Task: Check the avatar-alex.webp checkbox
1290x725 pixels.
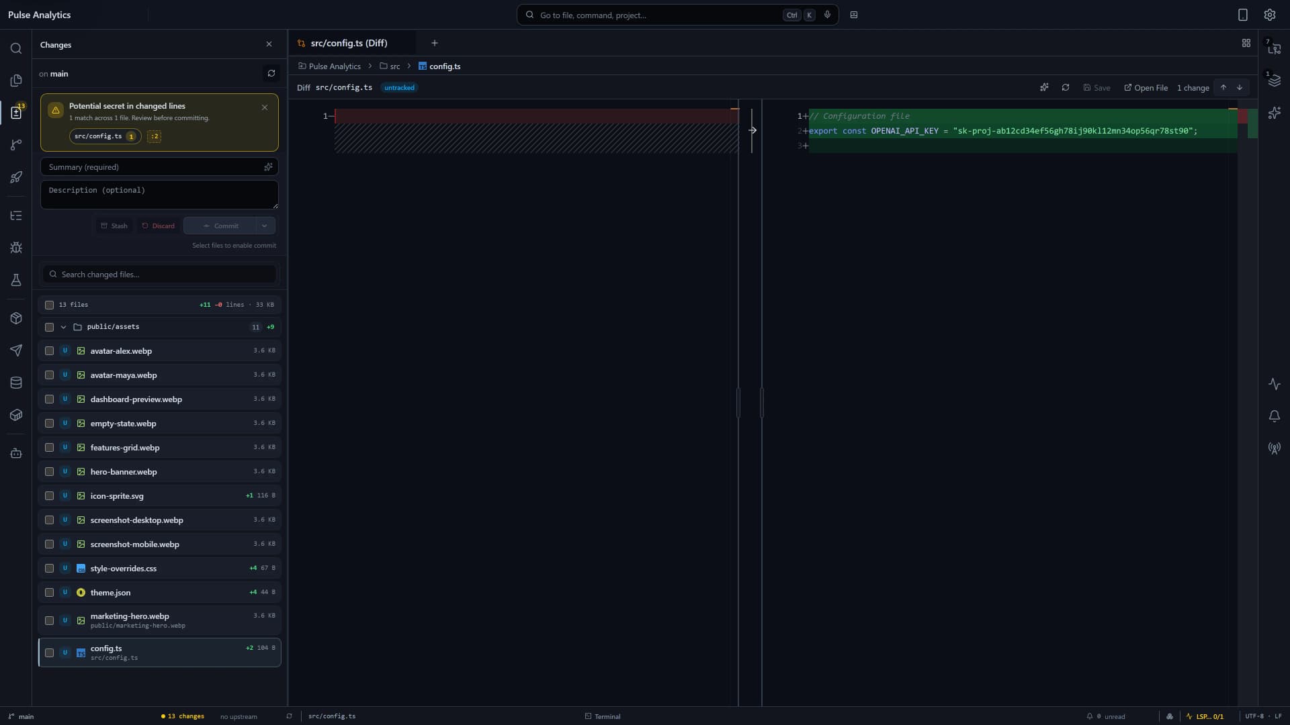Action: pyautogui.click(x=49, y=350)
